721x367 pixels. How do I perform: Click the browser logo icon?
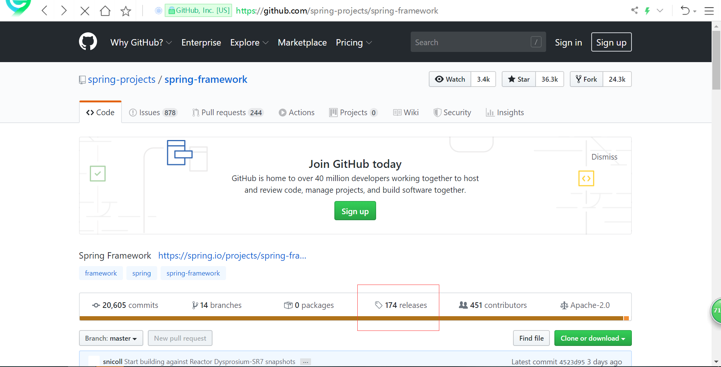18,8
